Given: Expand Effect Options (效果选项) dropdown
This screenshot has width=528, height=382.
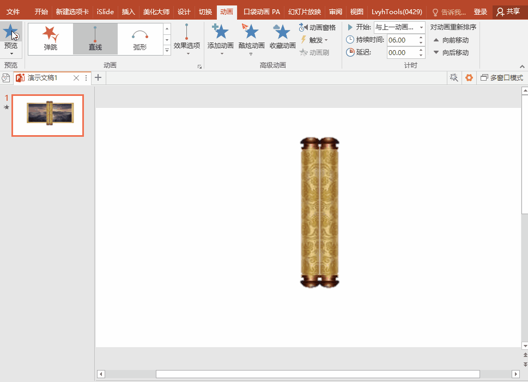Looking at the screenshot, I should click(x=187, y=39).
